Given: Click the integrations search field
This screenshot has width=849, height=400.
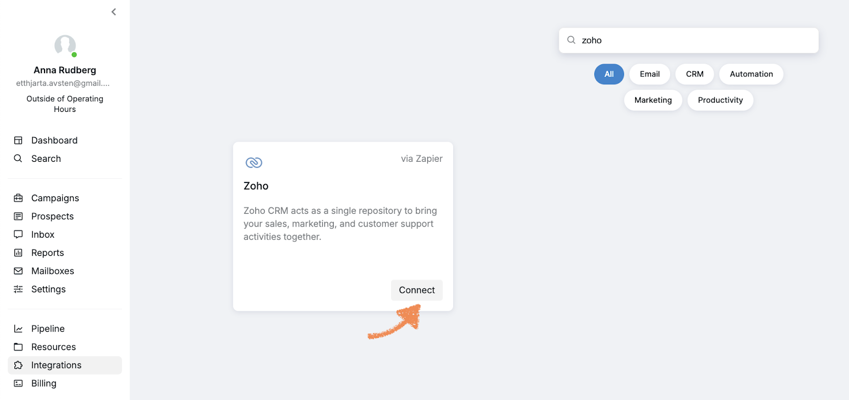Looking at the screenshot, I should pyautogui.click(x=695, y=40).
